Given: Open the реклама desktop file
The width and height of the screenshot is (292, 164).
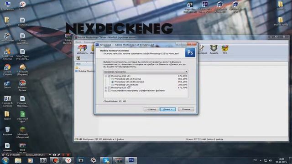Looking at the screenshot, I should tap(22, 21).
